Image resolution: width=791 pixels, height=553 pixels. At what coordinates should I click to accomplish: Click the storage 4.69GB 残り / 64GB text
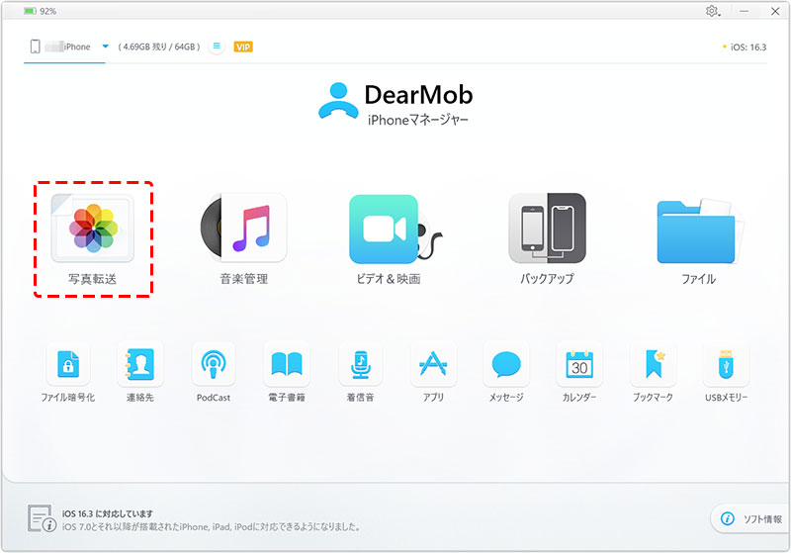coord(159,46)
